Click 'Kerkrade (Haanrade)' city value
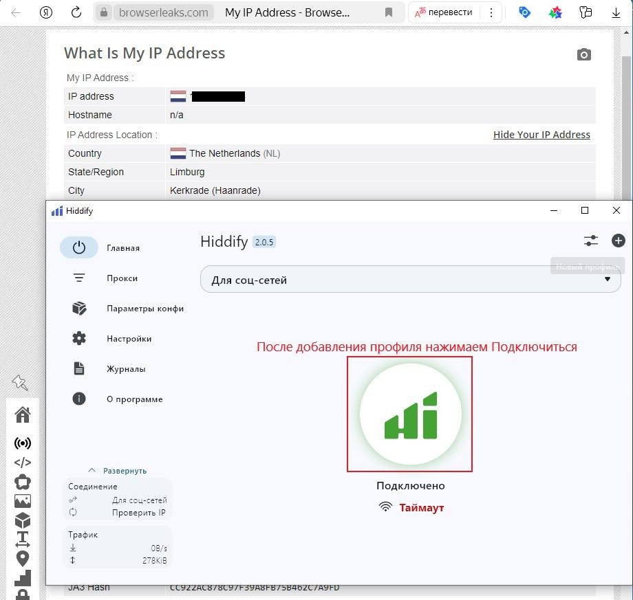 (x=215, y=191)
